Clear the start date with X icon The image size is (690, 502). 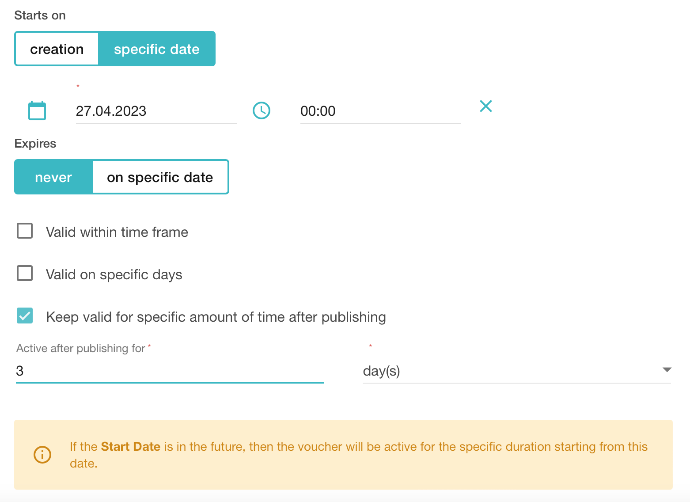pyautogui.click(x=485, y=106)
